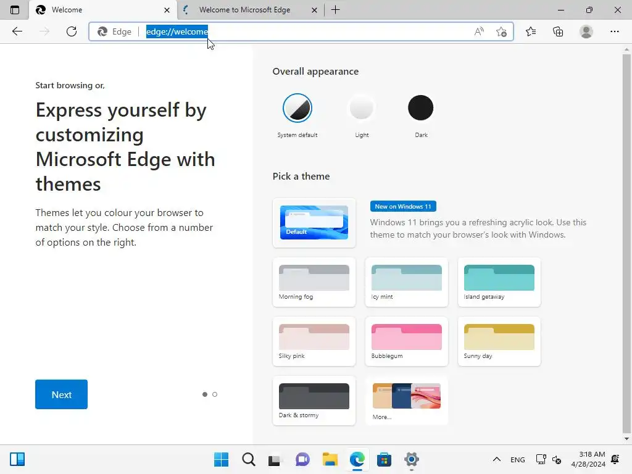The width and height of the screenshot is (632, 474).
Task: Open the Windows Start menu
Action: (x=221, y=459)
